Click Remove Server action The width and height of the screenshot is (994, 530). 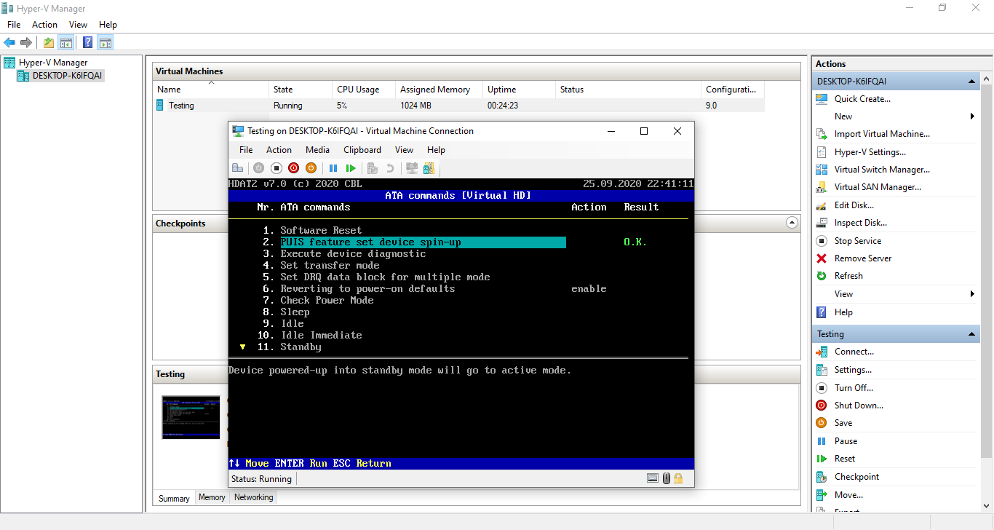(x=863, y=258)
